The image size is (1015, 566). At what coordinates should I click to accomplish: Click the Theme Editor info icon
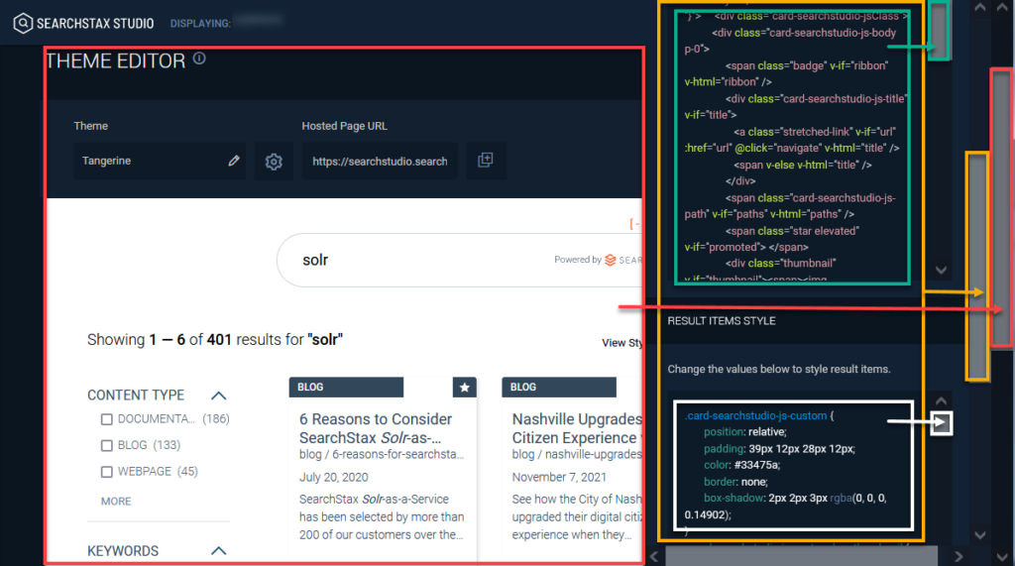click(199, 59)
